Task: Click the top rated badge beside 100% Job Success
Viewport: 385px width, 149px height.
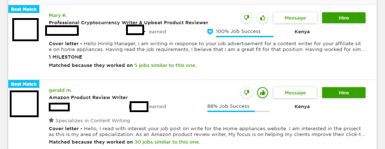Action: coord(210,32)
